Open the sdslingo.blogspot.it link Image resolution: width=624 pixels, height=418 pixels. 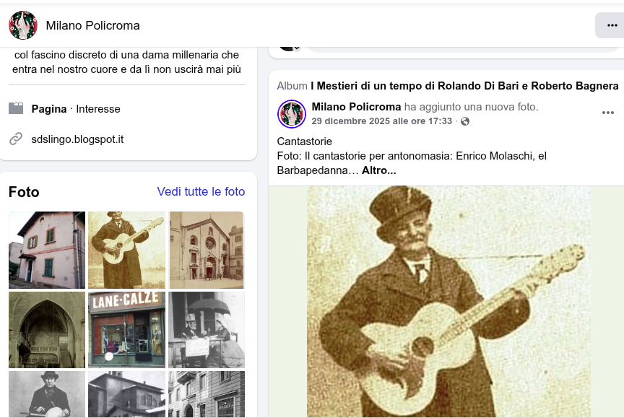click(77, 139)
